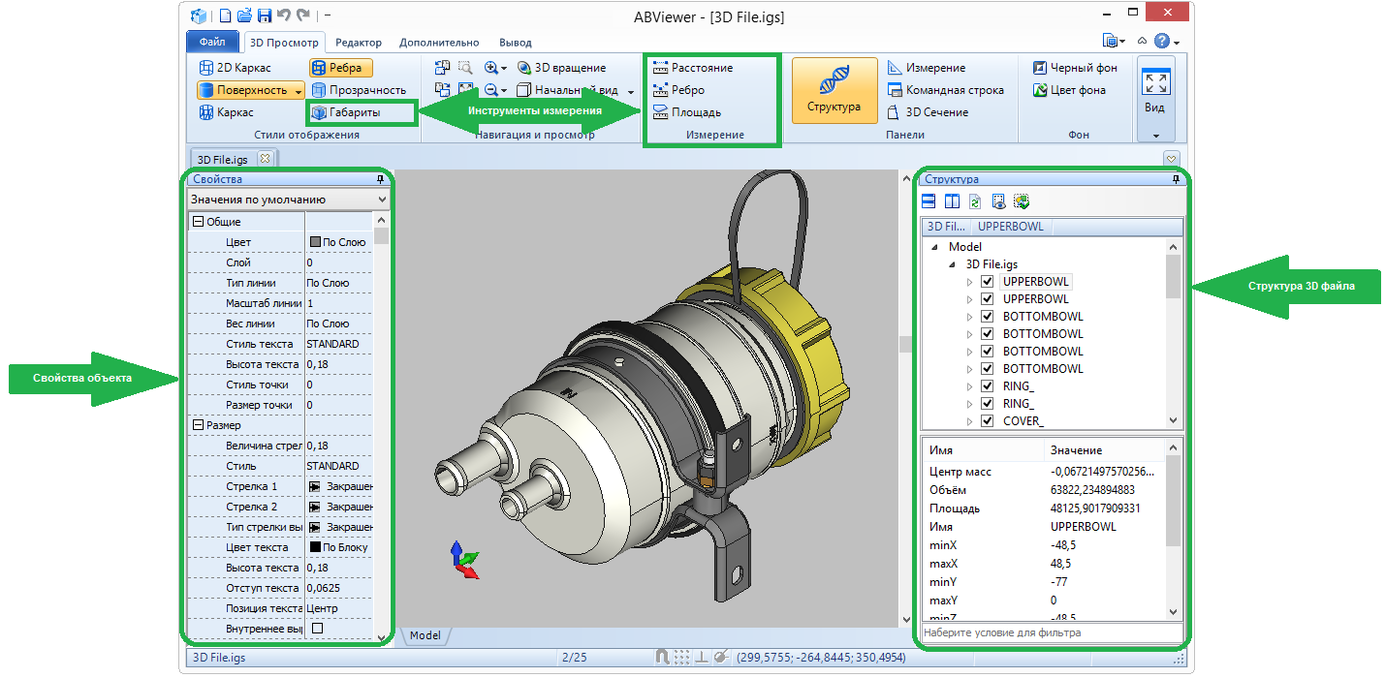Click the structure filter input field

tap(1051, 632)
